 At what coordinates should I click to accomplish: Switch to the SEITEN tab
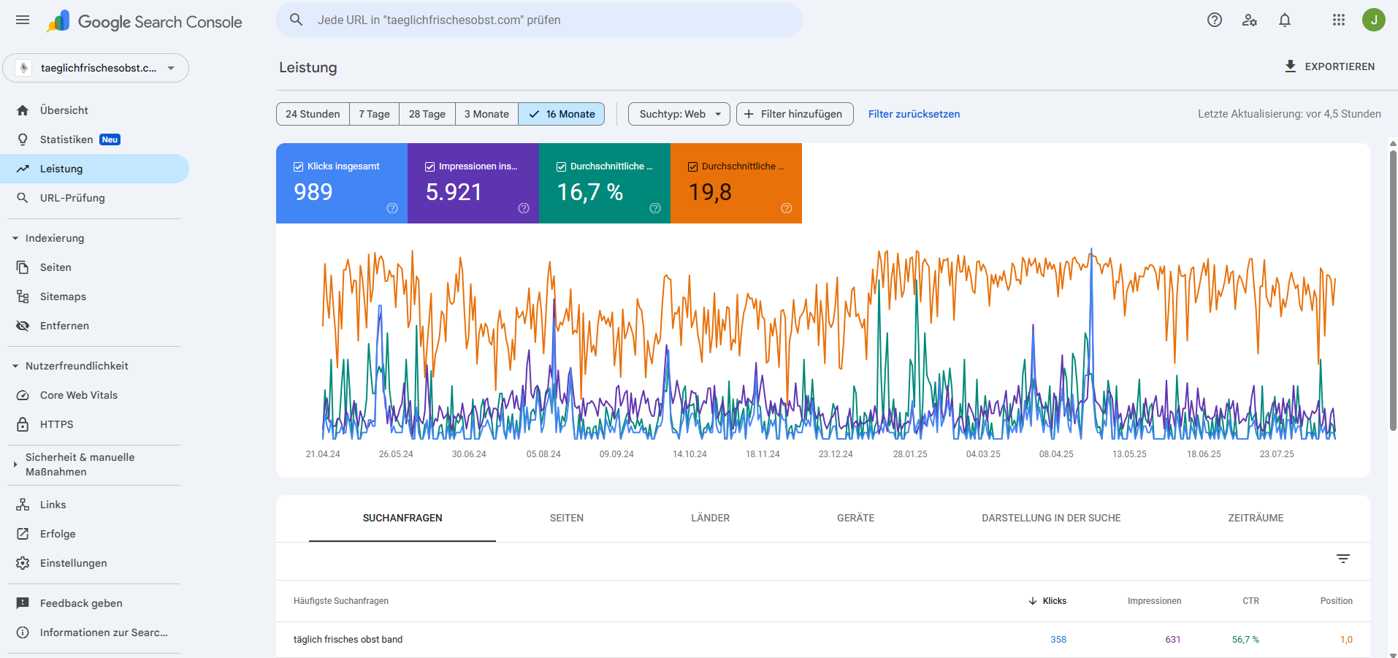click(x=566, y=518)
